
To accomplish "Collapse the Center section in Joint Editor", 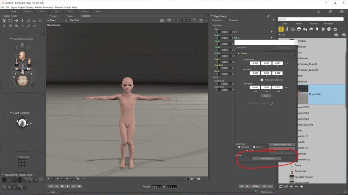I will click(239, 53).
